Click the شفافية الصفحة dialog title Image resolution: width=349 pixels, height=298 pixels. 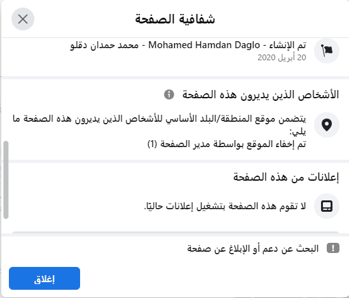click(175, 19)
